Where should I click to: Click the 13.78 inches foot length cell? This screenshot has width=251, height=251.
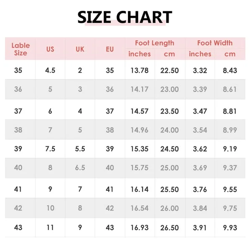click(x=139, y=70)
